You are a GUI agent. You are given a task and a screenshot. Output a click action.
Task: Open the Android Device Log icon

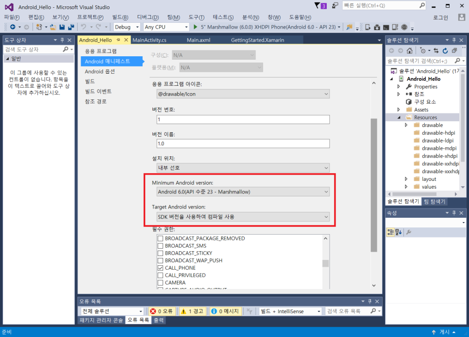pyautogui.click(x=395, y=27)
